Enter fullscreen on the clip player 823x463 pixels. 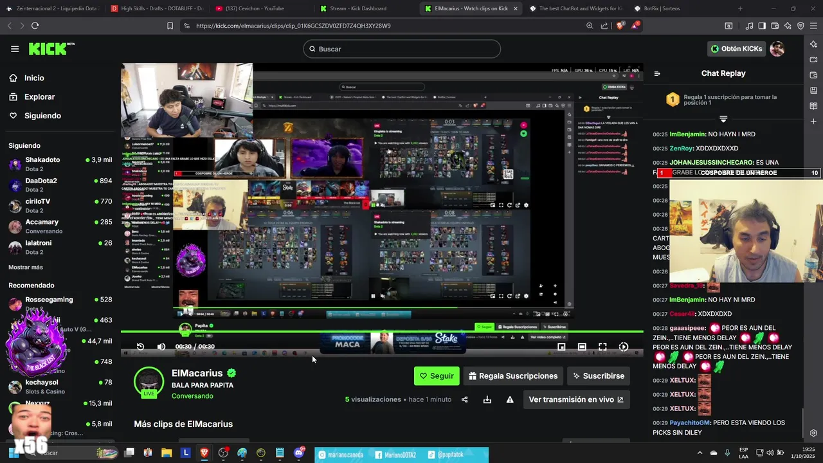[x=602, y=347]
